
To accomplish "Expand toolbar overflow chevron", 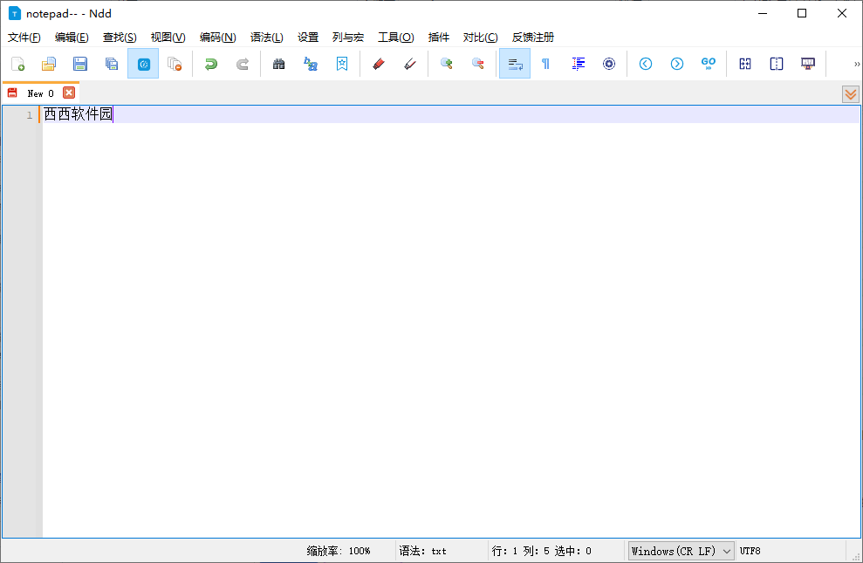I will click(x=857, y=64).
